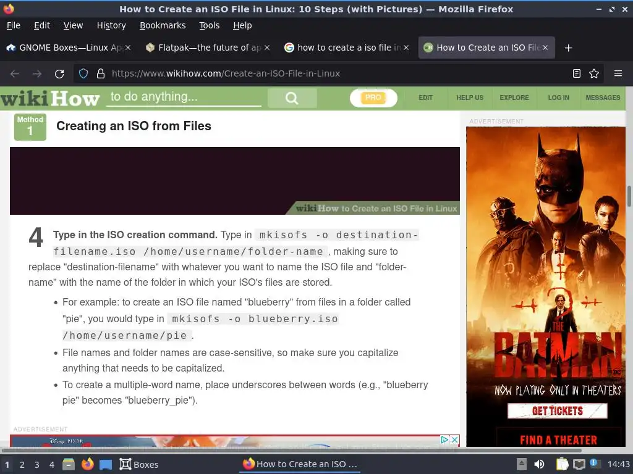This screenshot has width=633, height=474.
Task: Go back to the previous page
Action: click(x=15, y=74)
